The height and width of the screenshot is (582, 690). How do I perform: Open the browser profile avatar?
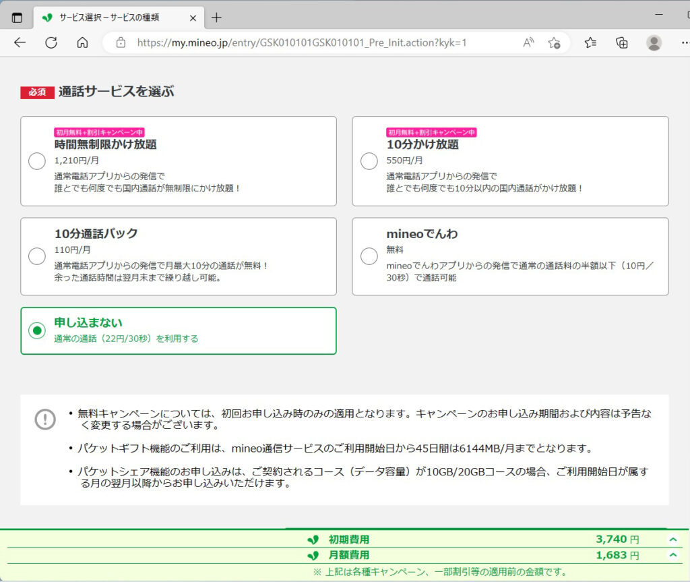654,42
